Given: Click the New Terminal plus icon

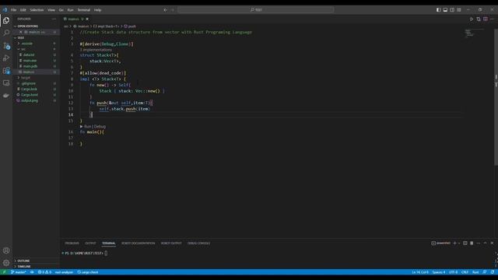Looking at the screenshot, I should (x=454, y=243).
